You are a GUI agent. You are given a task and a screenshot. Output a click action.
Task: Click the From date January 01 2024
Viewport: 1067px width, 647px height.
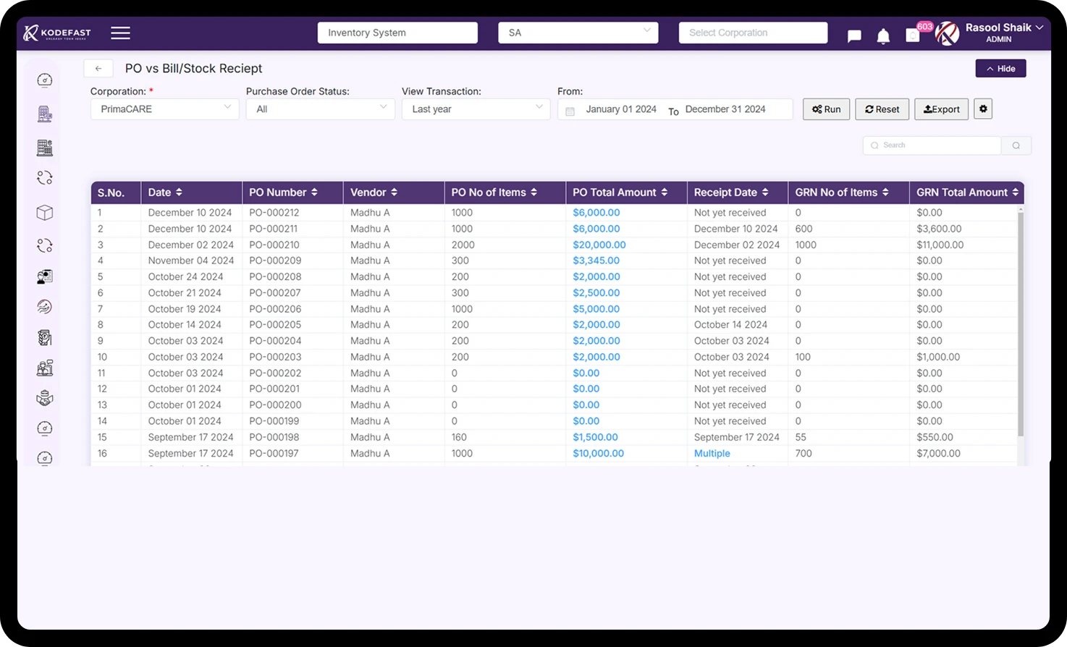pos(621,109)
